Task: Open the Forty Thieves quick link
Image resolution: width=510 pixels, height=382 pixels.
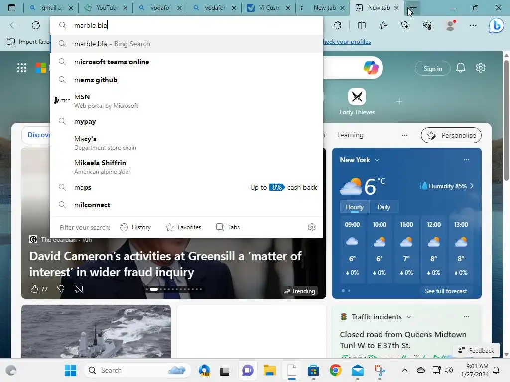Action: [x=357, y=101]
